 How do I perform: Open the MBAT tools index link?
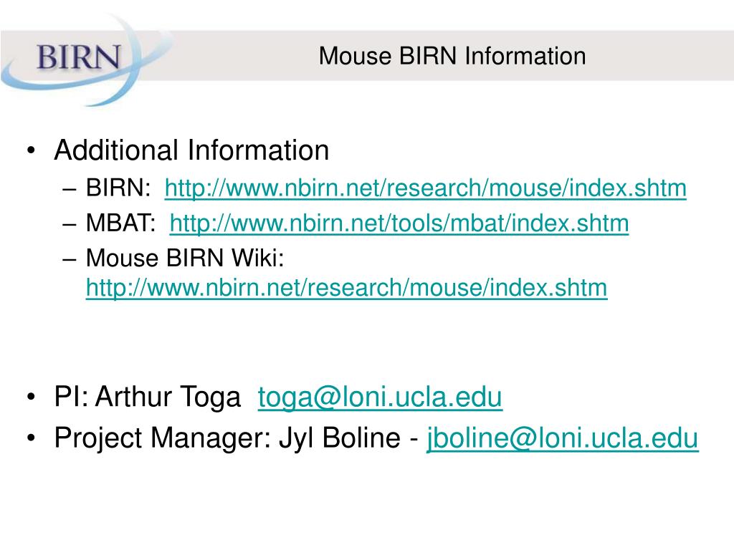399,223
